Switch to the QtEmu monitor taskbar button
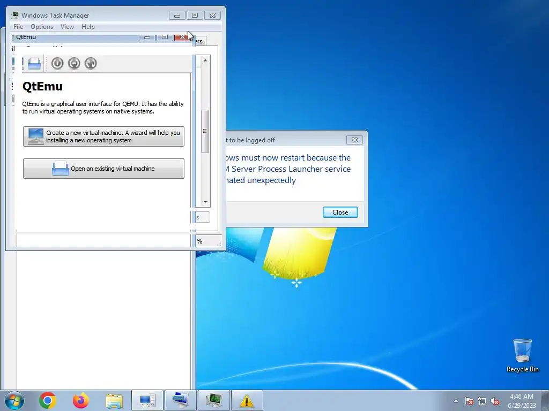This screenshot has height=411, width=549. point(147,400)
